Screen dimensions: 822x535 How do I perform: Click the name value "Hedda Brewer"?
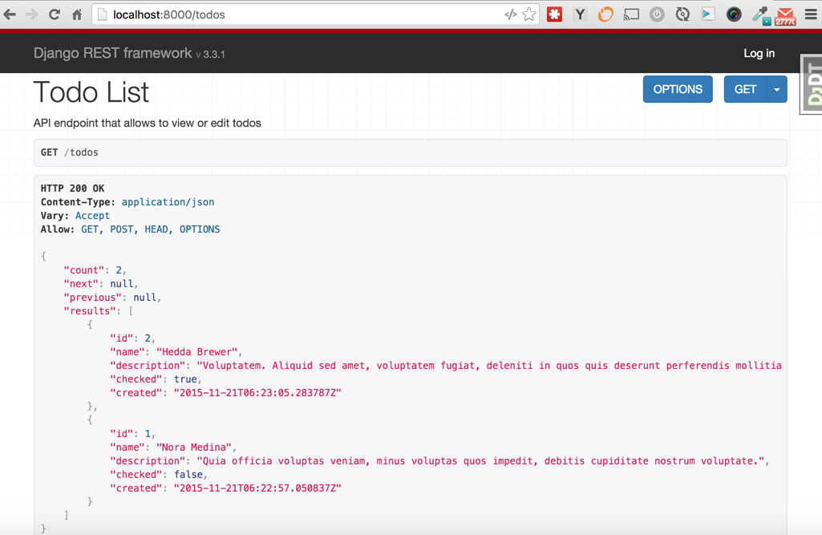(197, 352)
